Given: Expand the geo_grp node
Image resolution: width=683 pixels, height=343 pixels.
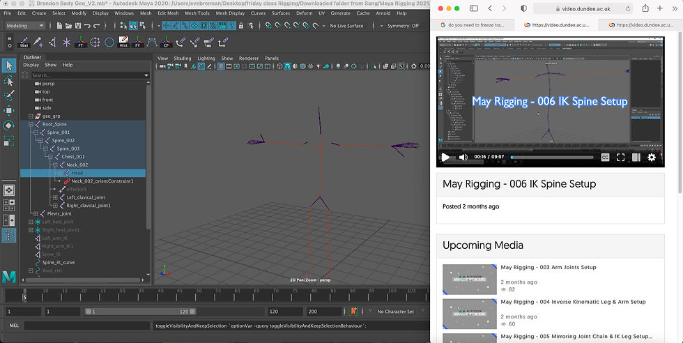Looking at the screenshot, I should [31, 116].
